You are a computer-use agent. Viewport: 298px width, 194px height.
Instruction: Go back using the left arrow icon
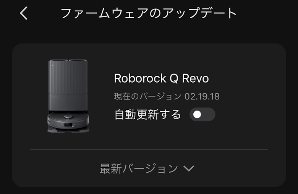click(x=24, y=13)
